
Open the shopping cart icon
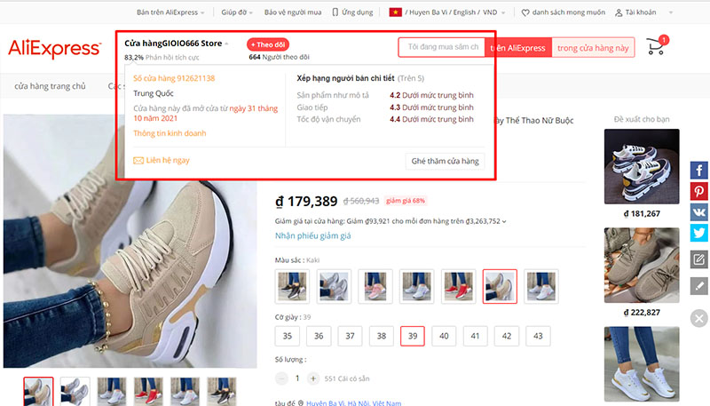pos(655,46)
